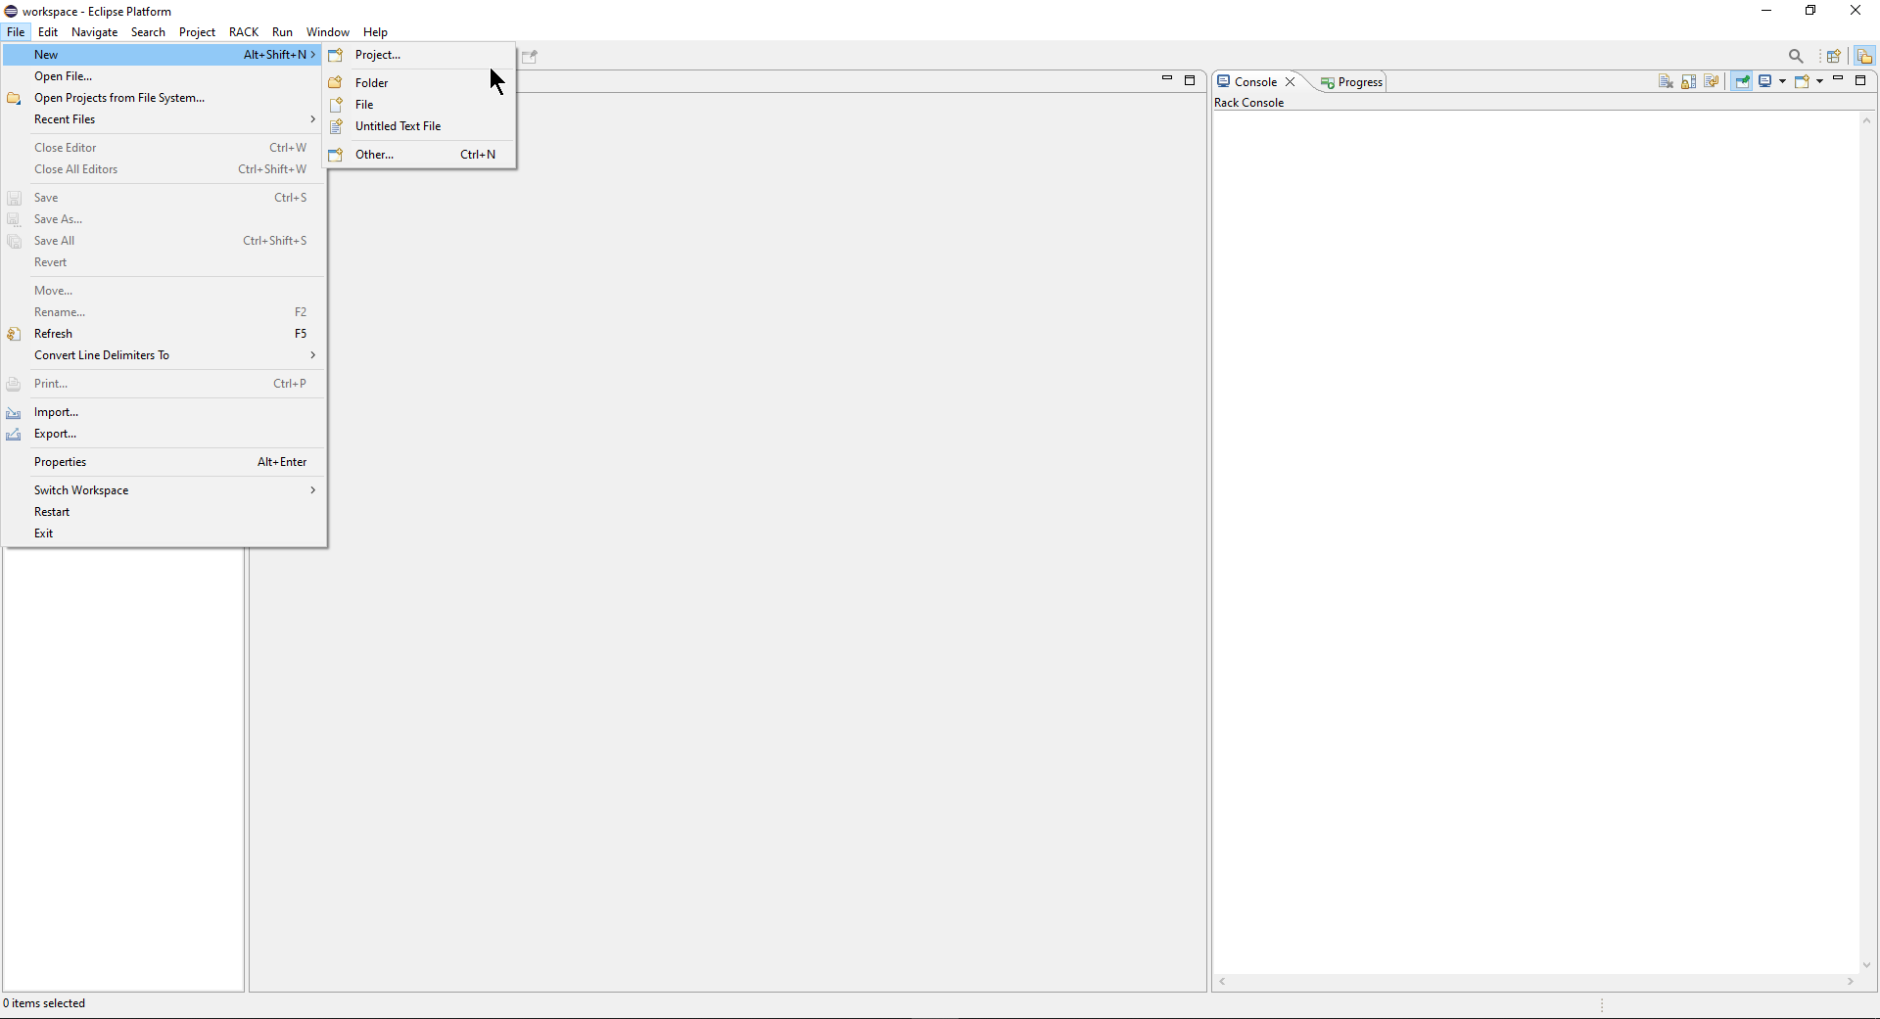
Task: Toggle Word Wrap in Console toolbar
Action: [x=1712, y=82]
